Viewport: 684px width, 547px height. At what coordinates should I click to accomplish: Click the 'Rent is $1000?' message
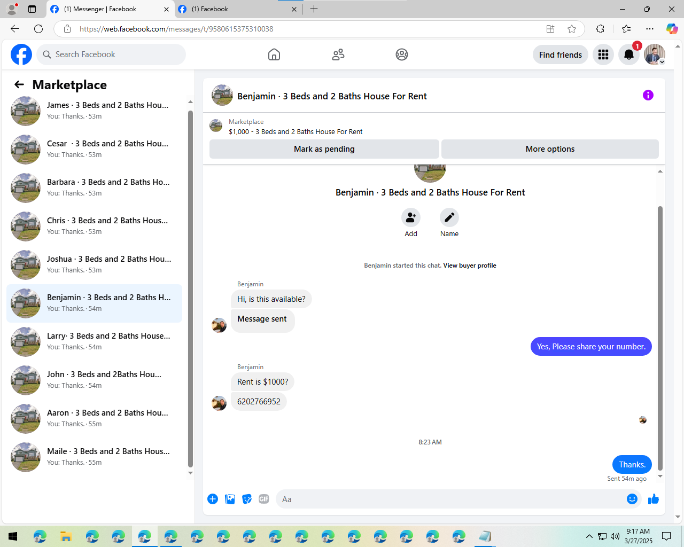(x=262, y=382)
